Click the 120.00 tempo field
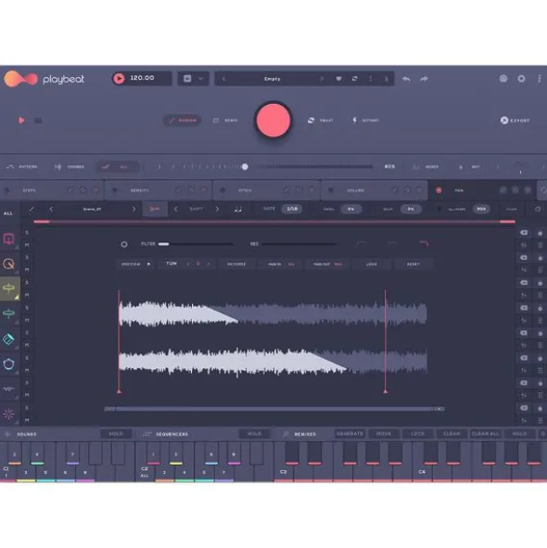547x548 pixels. point(142,78)
